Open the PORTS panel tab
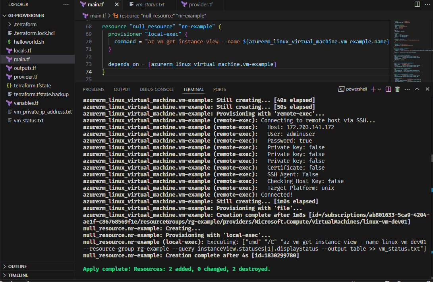433x282 pixels. tap(219, 89)
